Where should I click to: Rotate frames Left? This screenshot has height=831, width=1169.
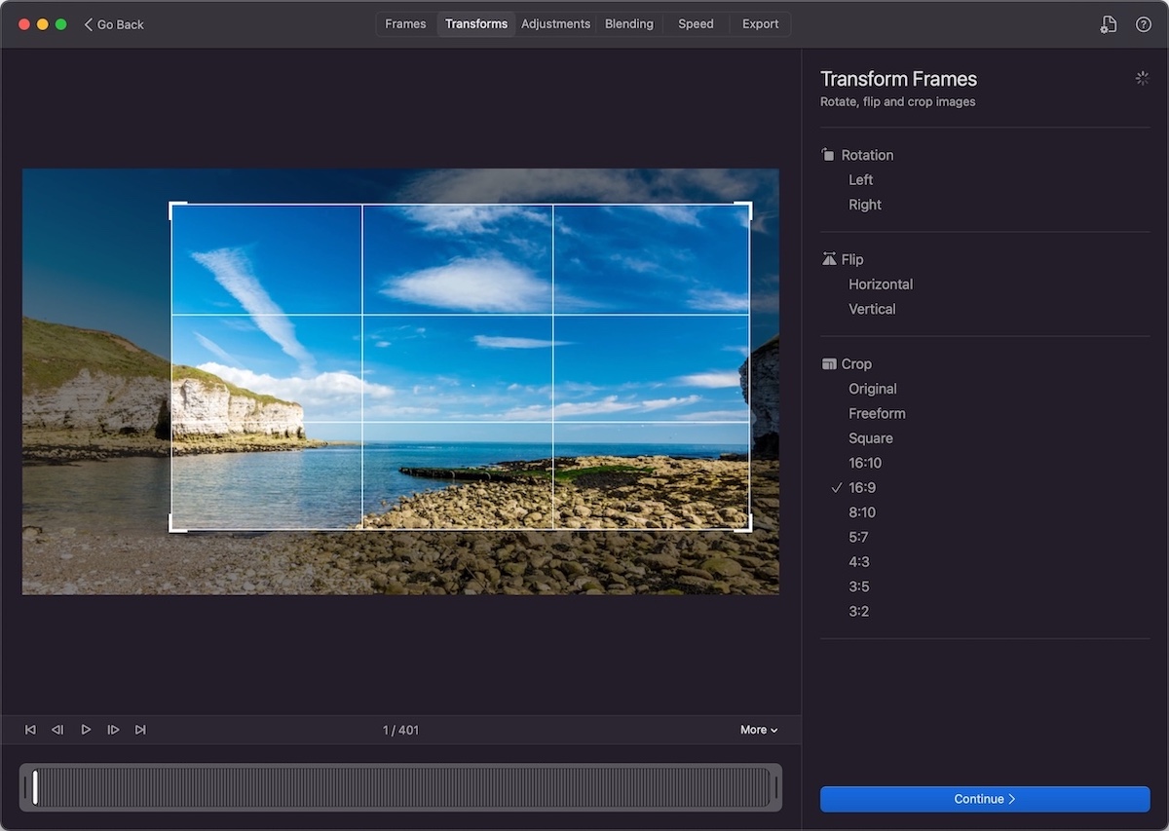tap(860, 180)
